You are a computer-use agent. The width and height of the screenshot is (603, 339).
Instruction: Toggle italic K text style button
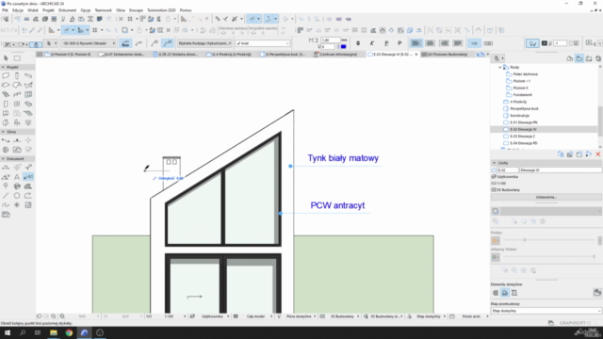372,43
